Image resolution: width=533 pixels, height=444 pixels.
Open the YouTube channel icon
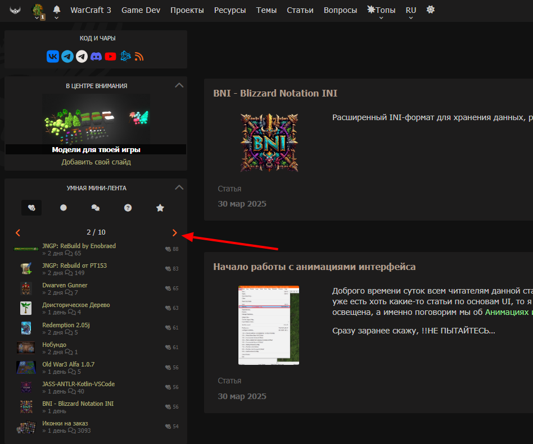point(110,56)
